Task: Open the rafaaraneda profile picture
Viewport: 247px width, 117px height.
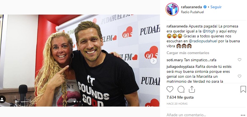Action: click(172, 9)
